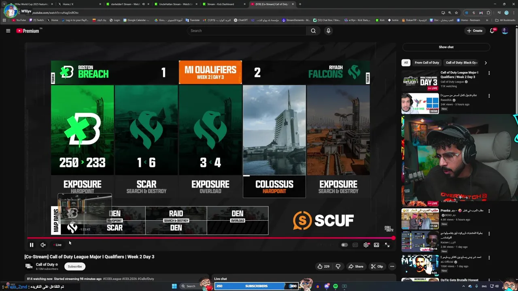The width and height of the screenshot is (518, 291).
Task: Subscribe to the Call of Duty channel
Action: [x=75, y=266]
